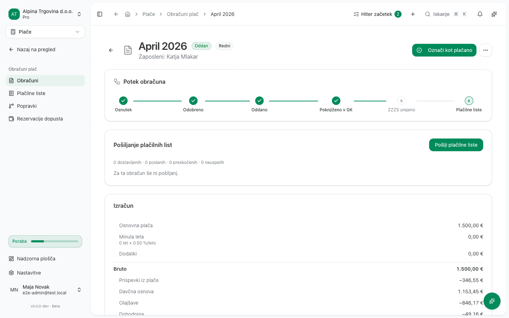The image size is (509, 318).
Task: Click the plus add icon in header
Action: 413,14
